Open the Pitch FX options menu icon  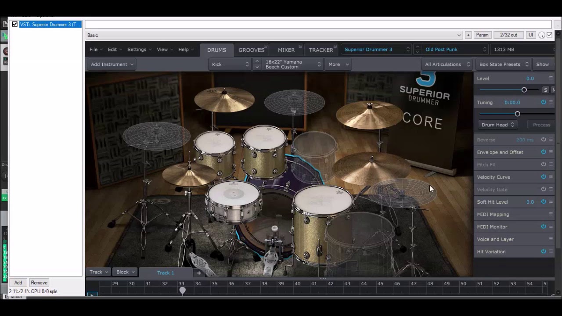[551, 164]
